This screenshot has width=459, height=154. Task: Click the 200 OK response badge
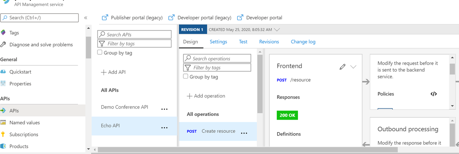(x=287, y=115)
